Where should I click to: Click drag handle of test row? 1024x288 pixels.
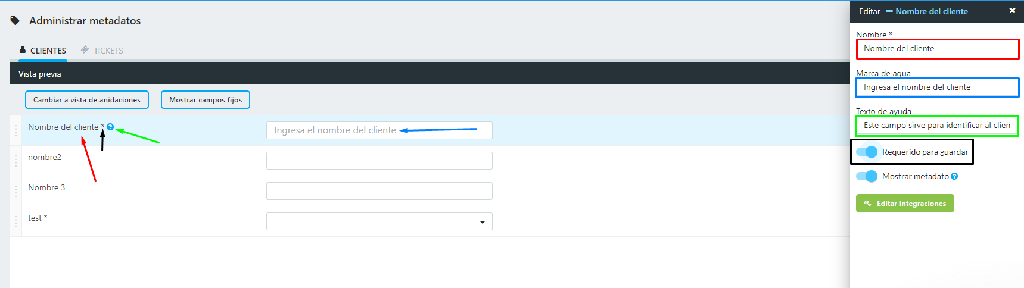coord(16,221)
